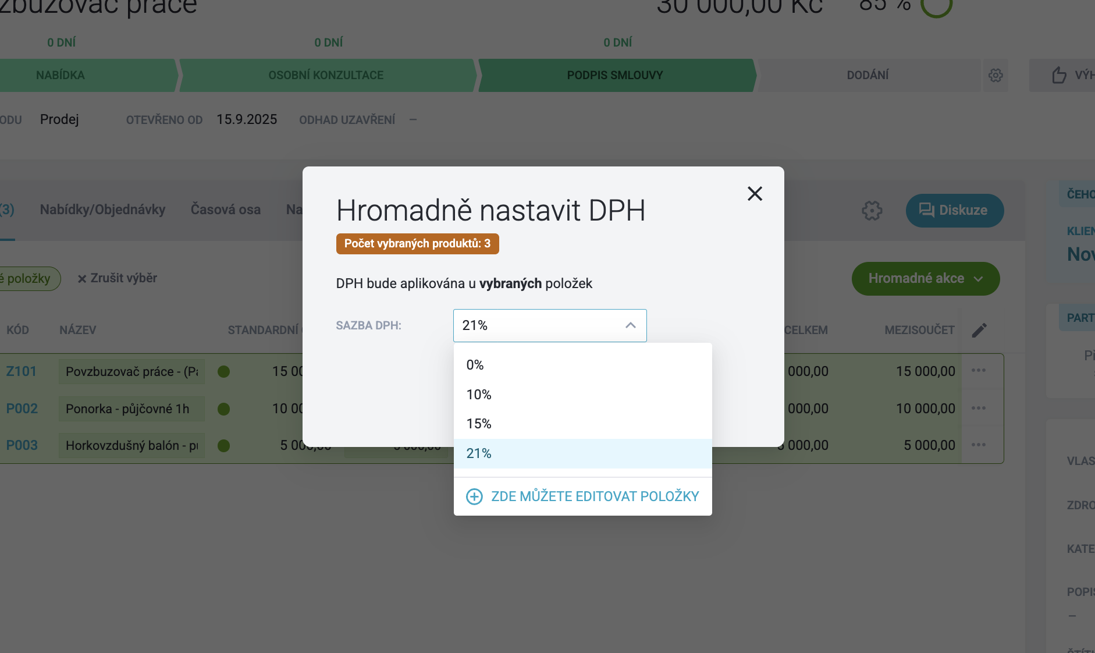This screenshot has width=1095, height=653.
Task: Open three-dot menu for the P002 row
Action: tap(979, 408)
